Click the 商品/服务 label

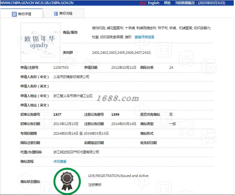[70, 33]
